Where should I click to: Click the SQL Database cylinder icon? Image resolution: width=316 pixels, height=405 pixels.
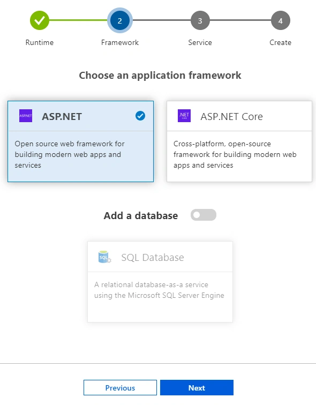[x=104, y=257]
